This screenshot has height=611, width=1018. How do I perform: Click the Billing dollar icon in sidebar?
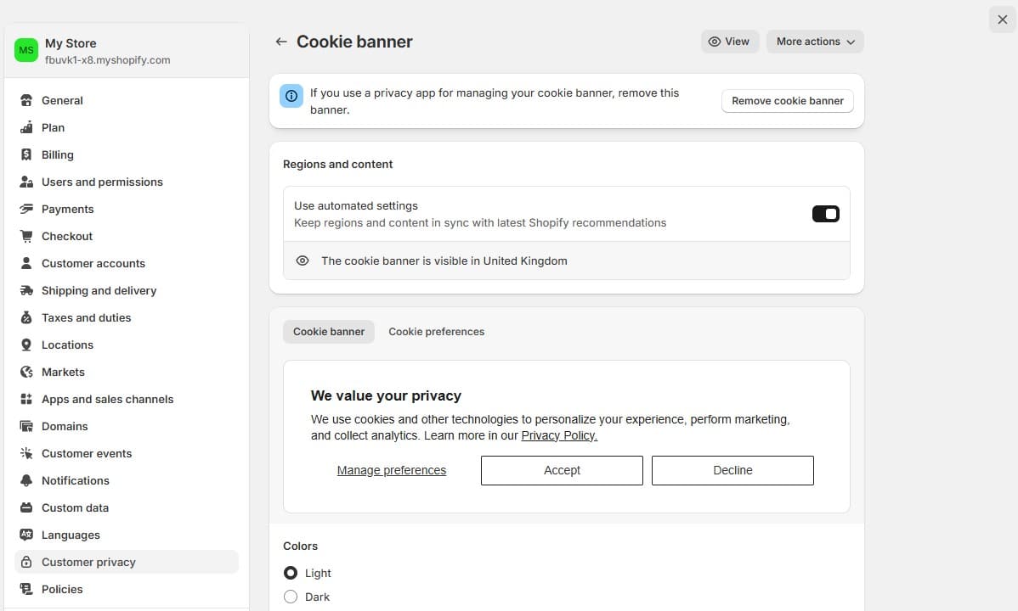coord(26,154)
